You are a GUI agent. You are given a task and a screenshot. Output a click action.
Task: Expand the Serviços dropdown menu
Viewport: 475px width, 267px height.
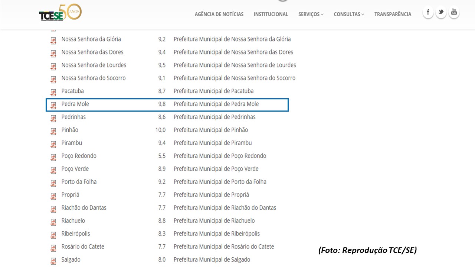click(311, 14)
